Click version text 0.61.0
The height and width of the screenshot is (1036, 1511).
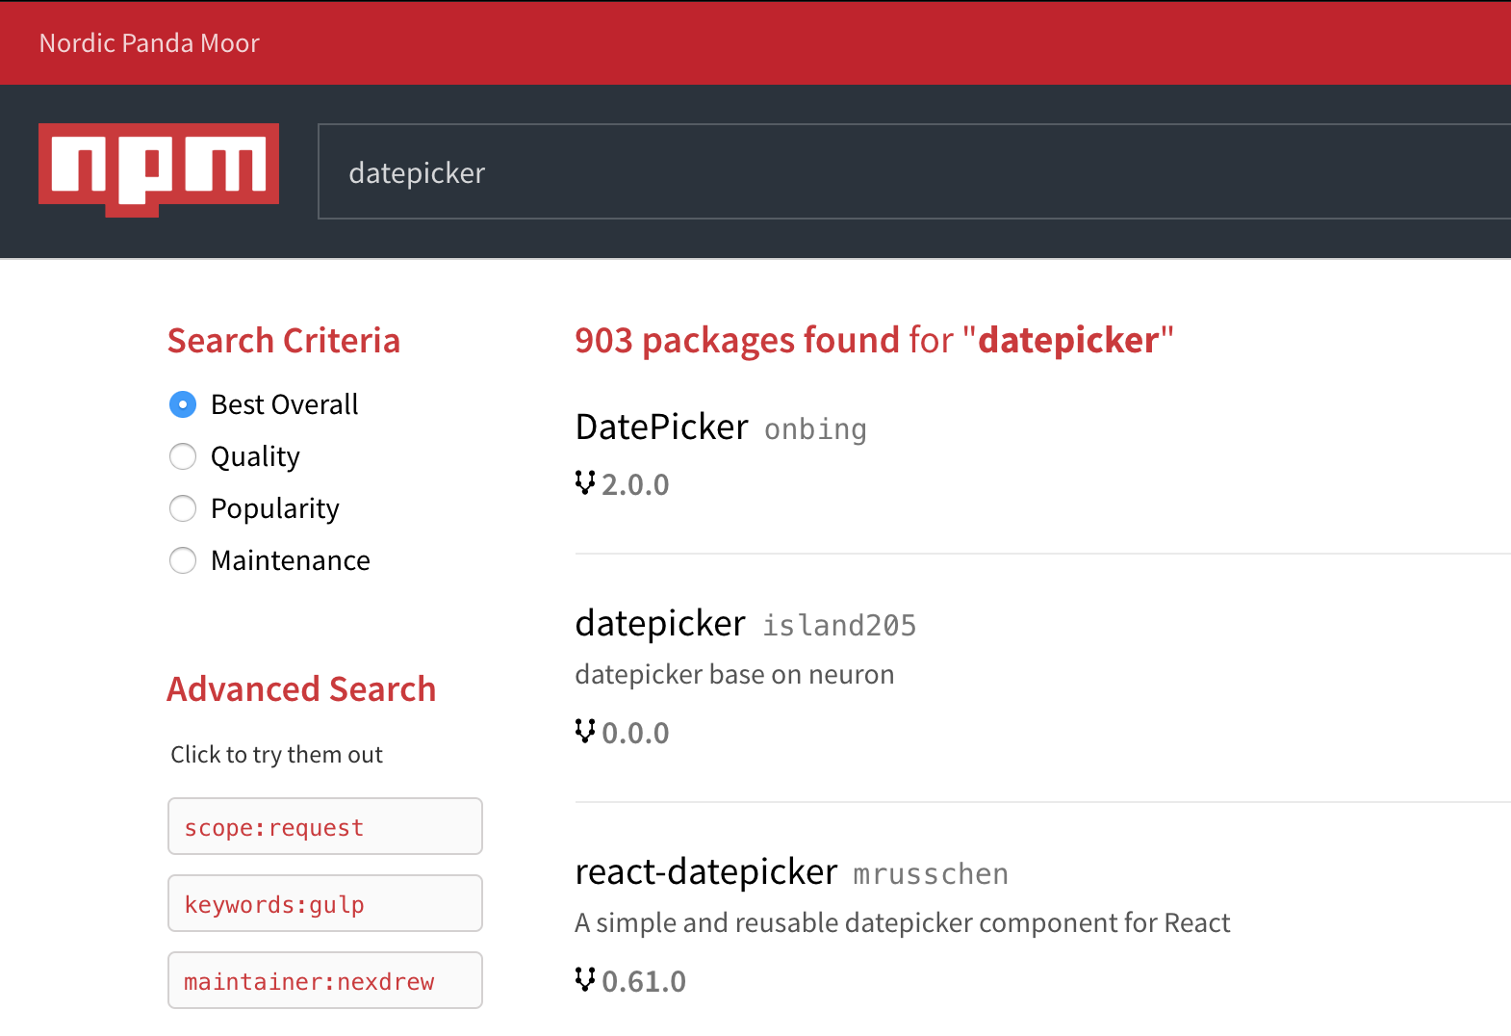[644, 981]
